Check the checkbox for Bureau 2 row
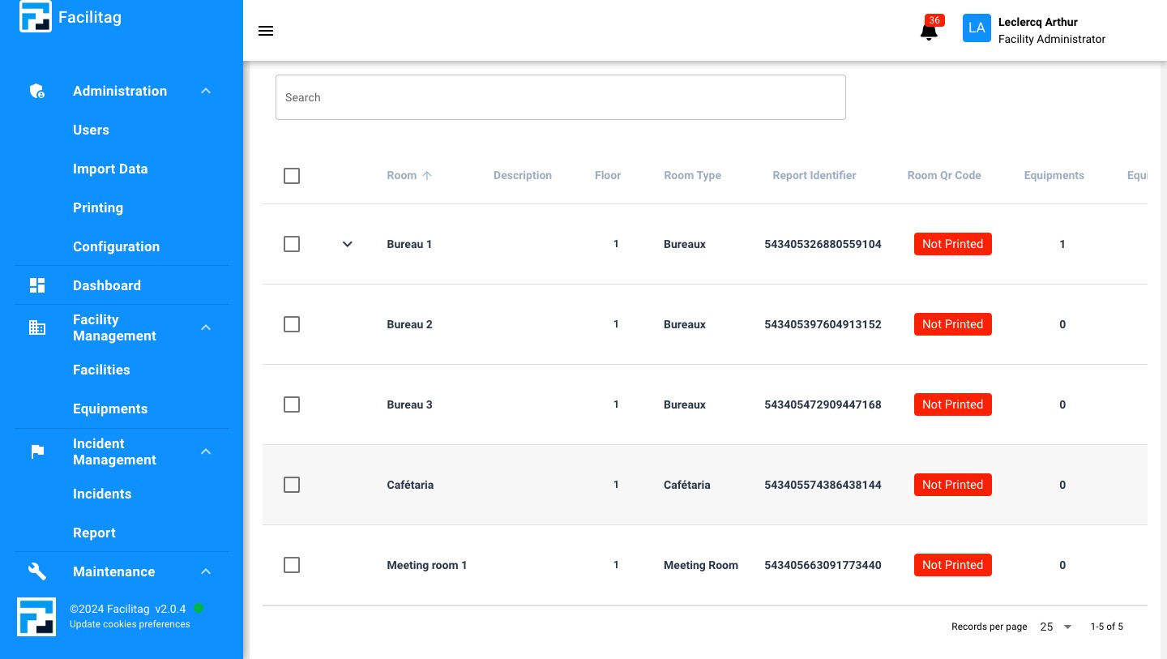The width and height of the screenshot is (1167, 659). [x=292, y=324]
